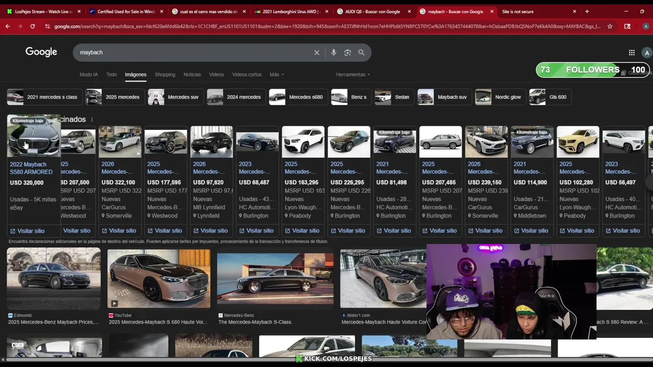
Task: Open the Noticias results tab
Action: [192, 74]
